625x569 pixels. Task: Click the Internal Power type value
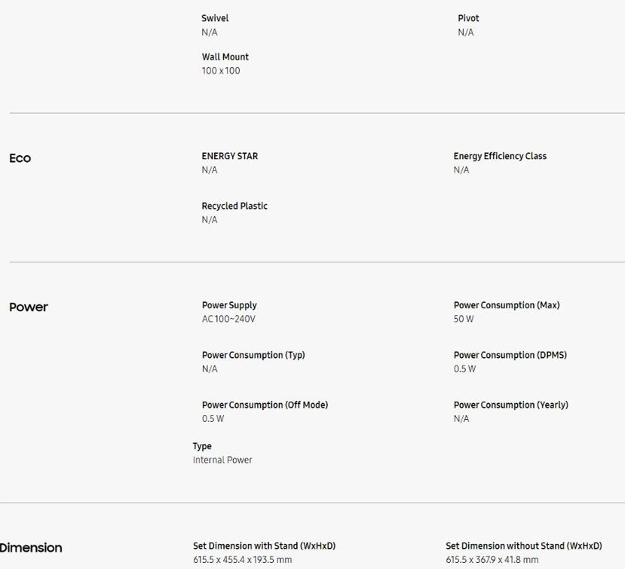(222, 460)
